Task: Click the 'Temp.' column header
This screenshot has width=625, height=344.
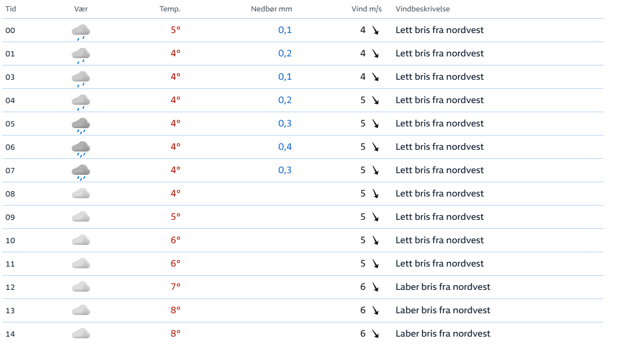Action: coord(170,9)
